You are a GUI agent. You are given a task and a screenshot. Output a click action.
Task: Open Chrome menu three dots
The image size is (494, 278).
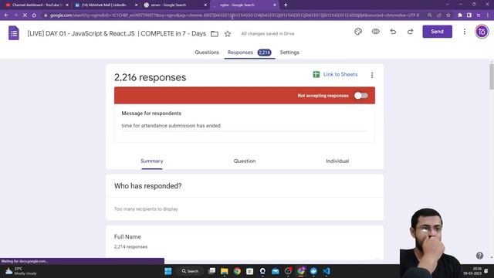[x=488, y=15]
